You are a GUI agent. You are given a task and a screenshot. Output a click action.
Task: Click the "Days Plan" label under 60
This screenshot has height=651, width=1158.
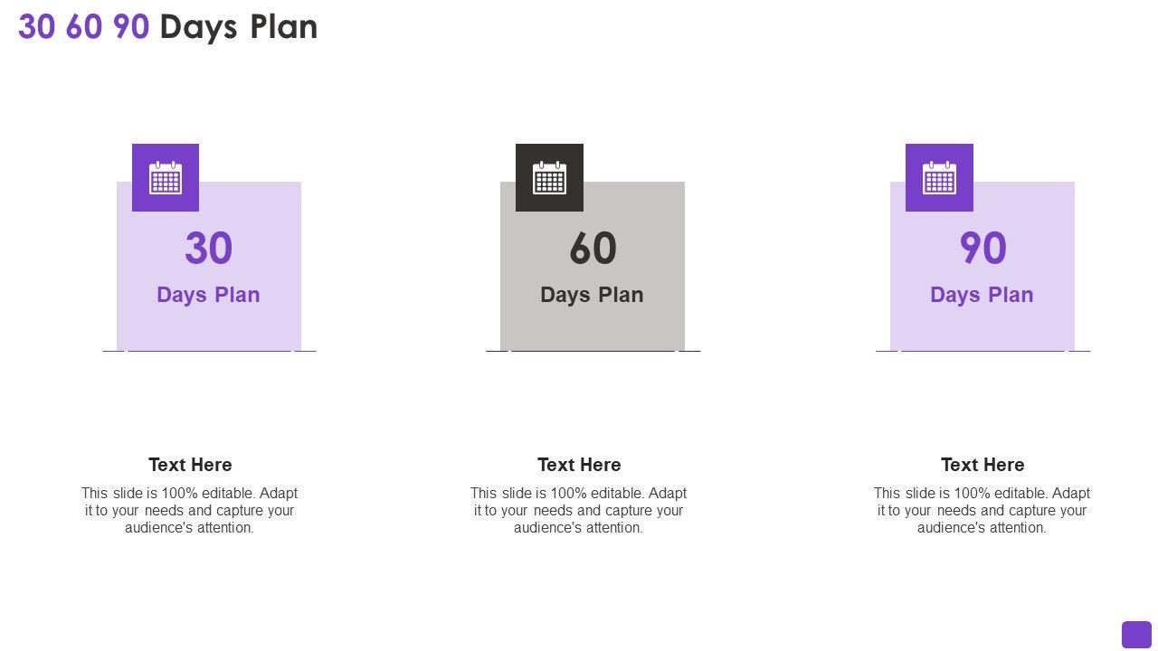click(592, 295)
